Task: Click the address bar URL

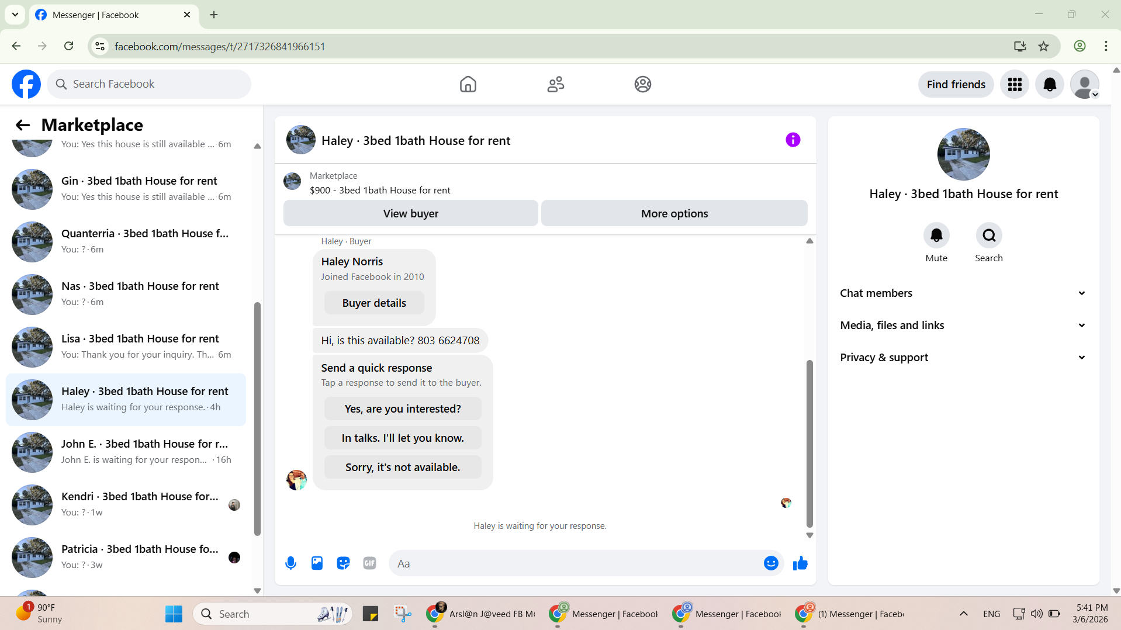Action: (220, 46)
